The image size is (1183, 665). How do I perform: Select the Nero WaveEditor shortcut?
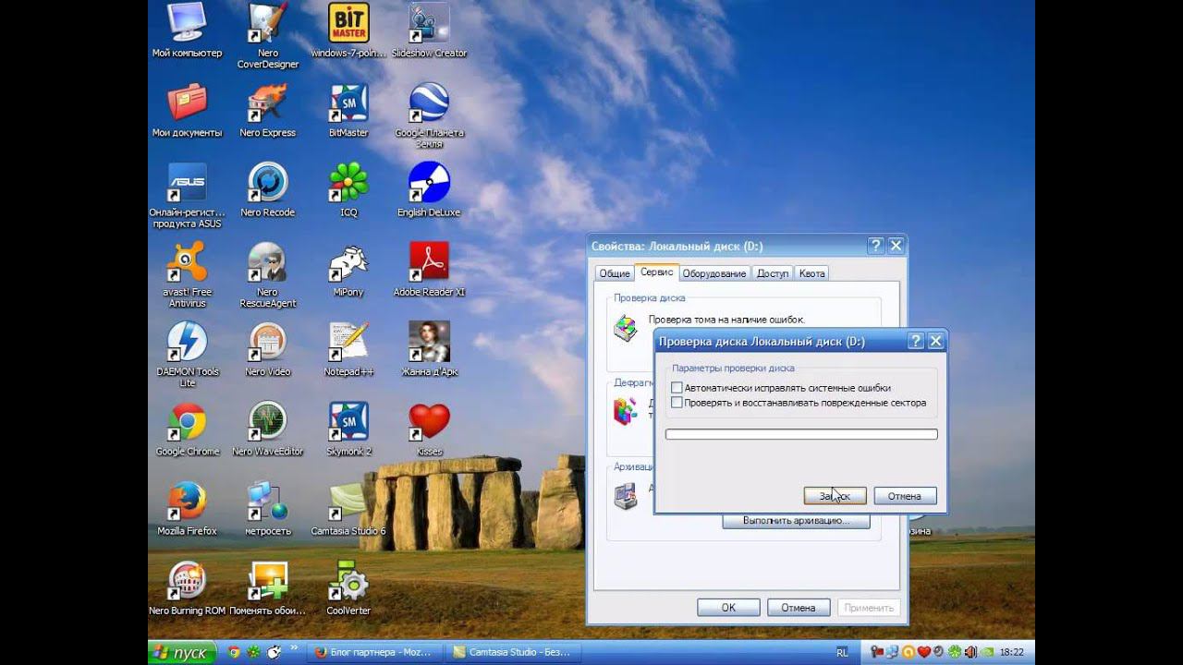[x=267, y=428]
